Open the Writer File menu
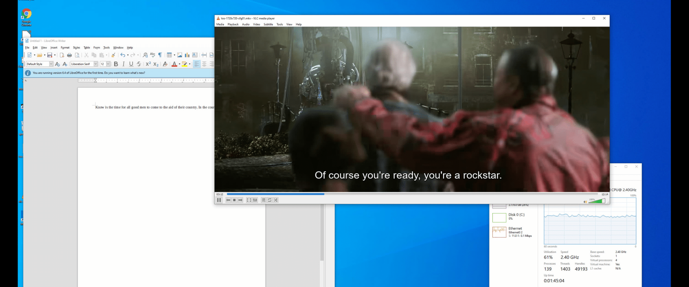 27,47
